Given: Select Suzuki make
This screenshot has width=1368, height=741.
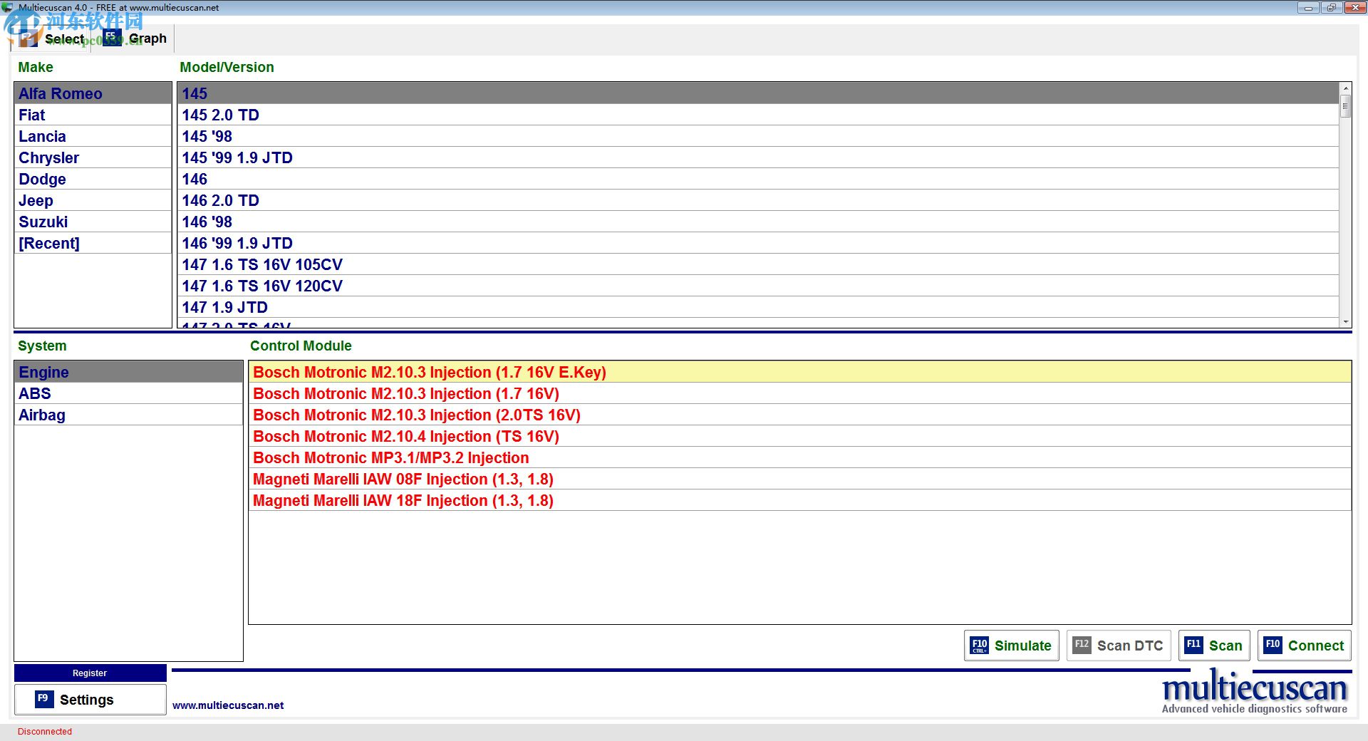Looking at the screenshot, I should [93, 222].
